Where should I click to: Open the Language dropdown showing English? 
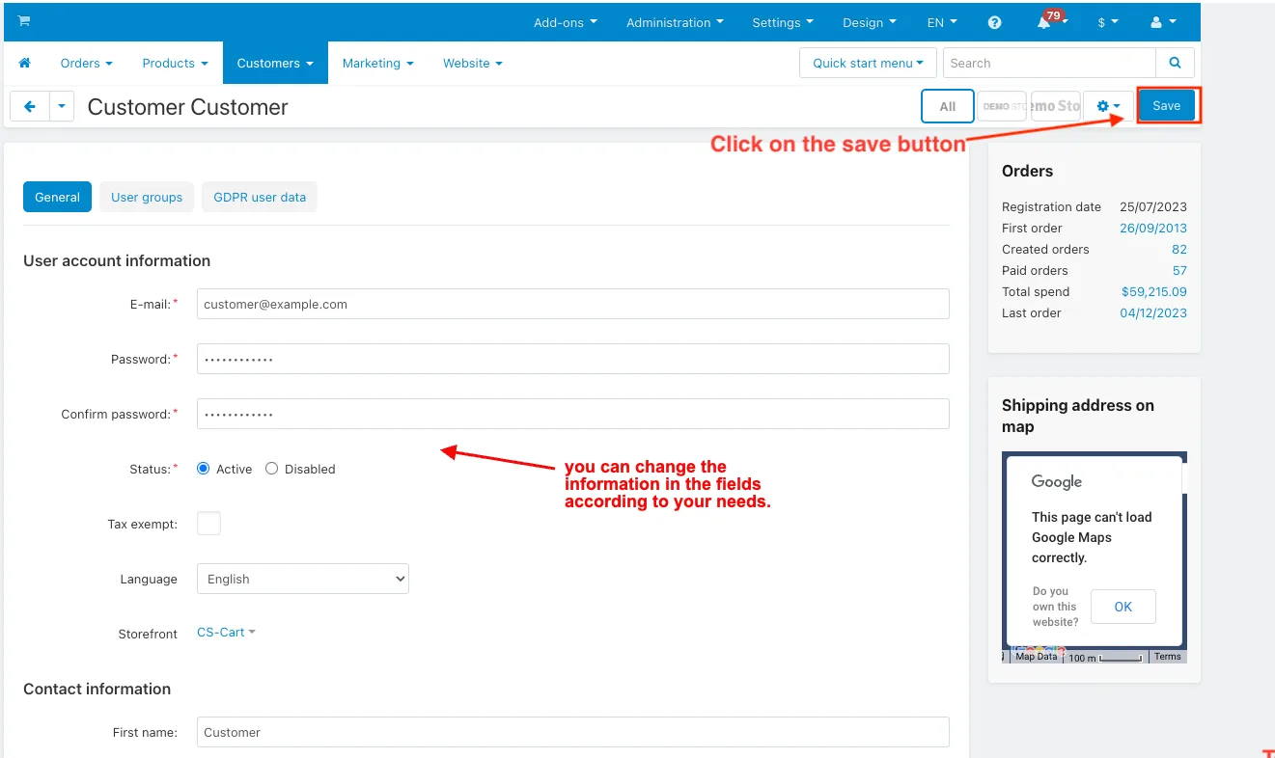pyautogui.click(x=303, y=579)
